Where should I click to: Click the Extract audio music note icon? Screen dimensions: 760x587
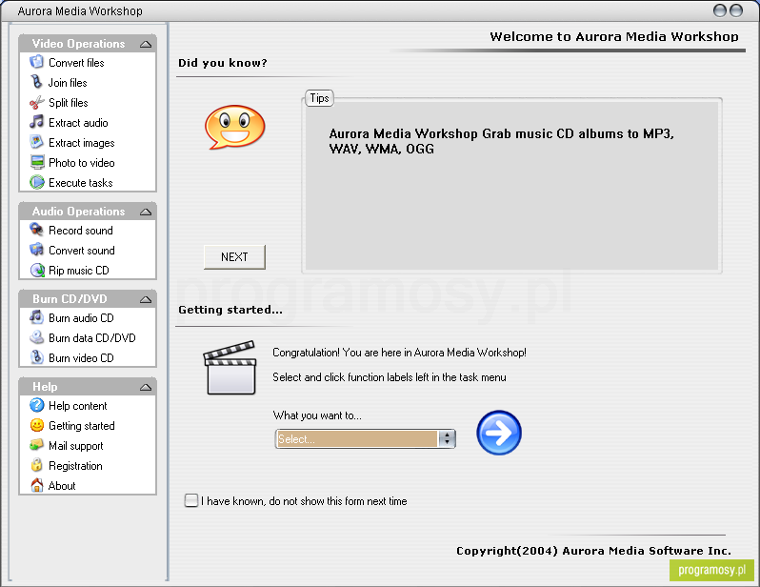[x=37, y=122]
